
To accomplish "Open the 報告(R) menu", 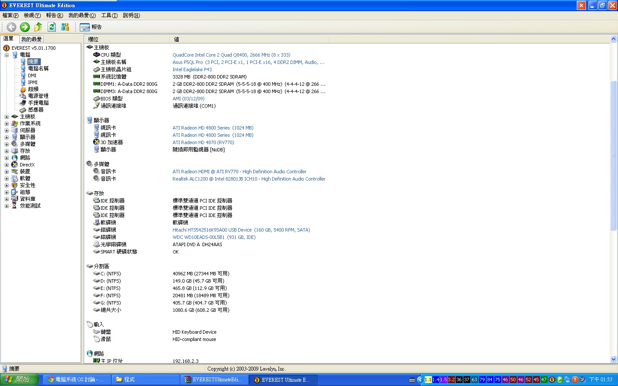I will (55, 15).
